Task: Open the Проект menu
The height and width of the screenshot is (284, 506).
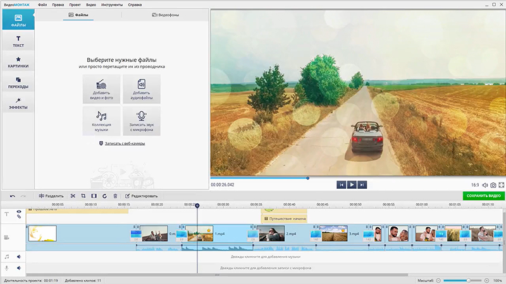Action: 75,5
